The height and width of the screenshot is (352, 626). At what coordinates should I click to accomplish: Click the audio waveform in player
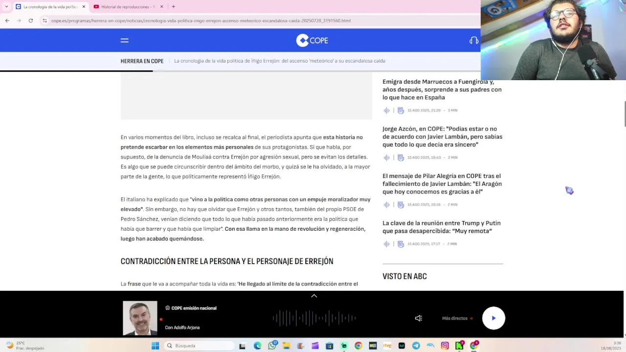tap(314, 318)
